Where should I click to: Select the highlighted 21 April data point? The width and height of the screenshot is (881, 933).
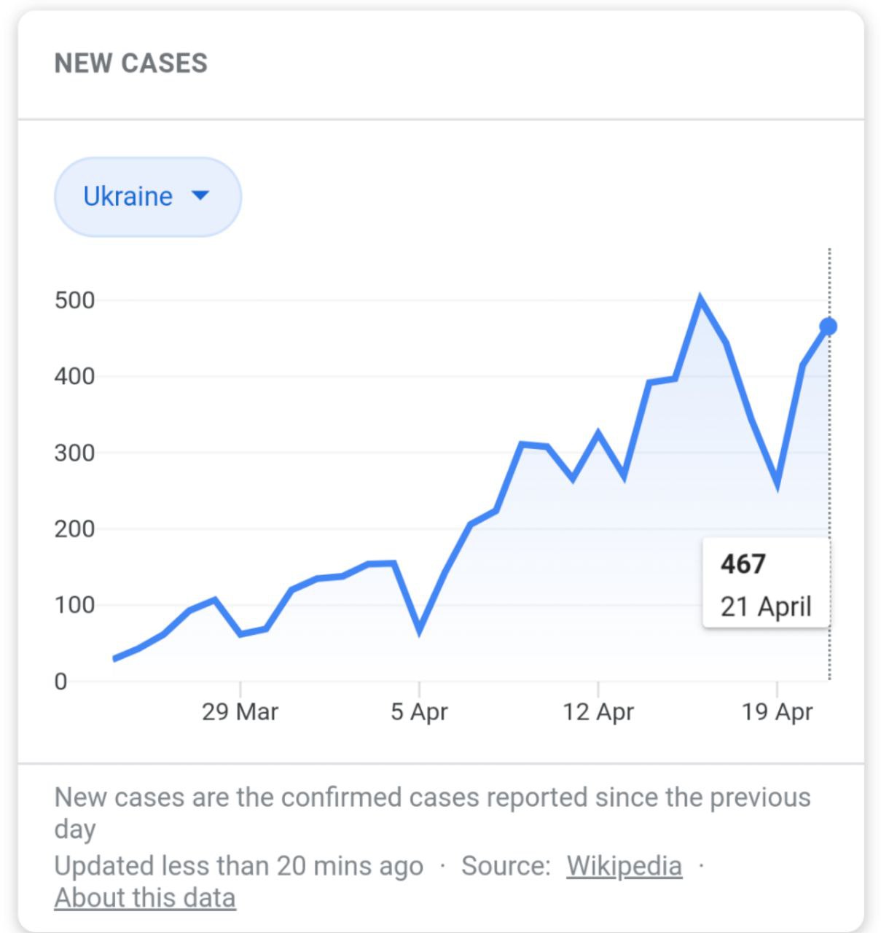coord(828,327)
